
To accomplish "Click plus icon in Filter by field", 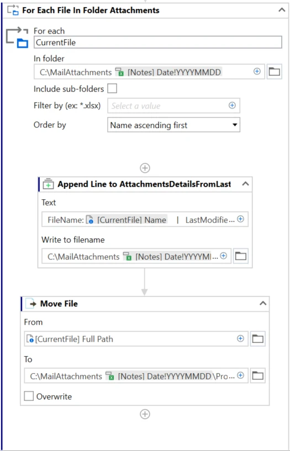I will [x=232, y=105].
